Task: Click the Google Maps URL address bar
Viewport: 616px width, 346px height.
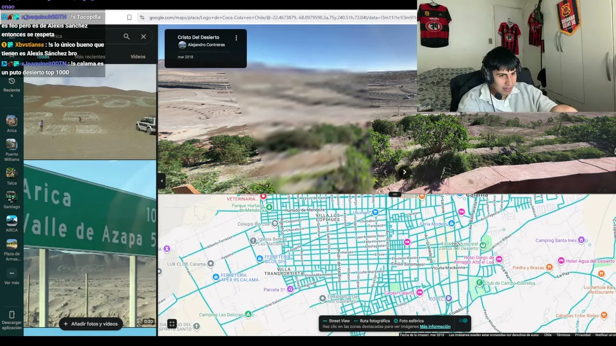Action: click(x=282, y=17)
